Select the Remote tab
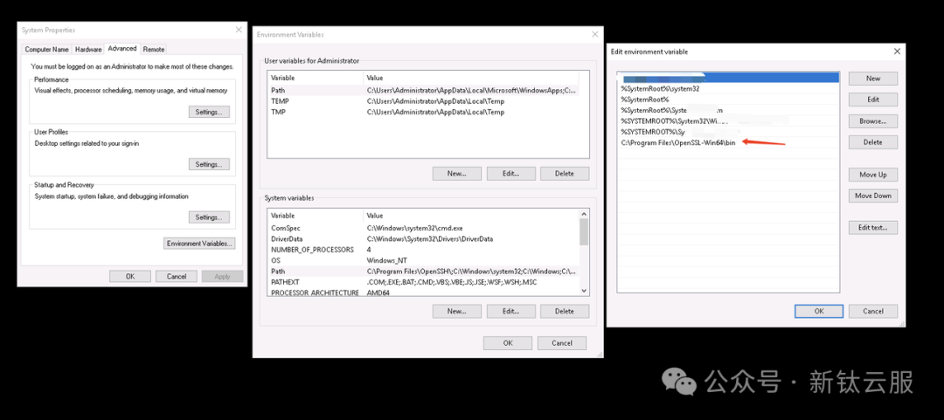This screenshot has width=944, height=420. [x=154, y=50]
